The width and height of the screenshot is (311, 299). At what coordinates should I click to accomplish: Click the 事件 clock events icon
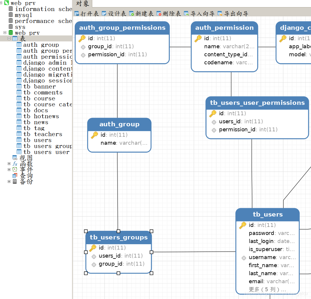pyautogui.click(x=15, y=169)
